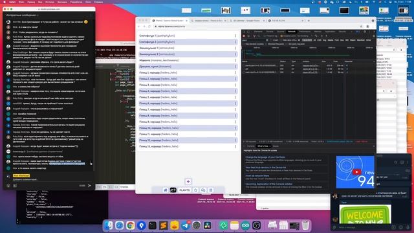Toggle Has blocked cookies checkbox
Image resolution: width=414 pixels, height=233 pixels.
pos(244,44)
